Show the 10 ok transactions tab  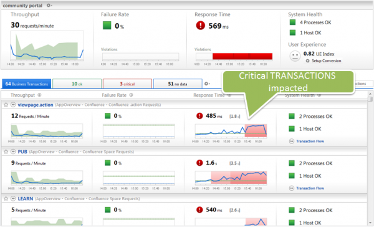click(x=77, y=84)
